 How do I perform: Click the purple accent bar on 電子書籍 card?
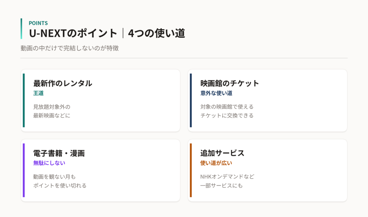[x=24, y=170]
